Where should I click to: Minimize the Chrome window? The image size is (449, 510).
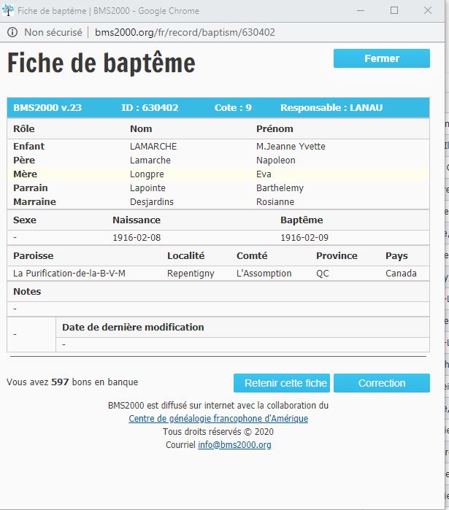pyautogui.click(x=361, y=10)
